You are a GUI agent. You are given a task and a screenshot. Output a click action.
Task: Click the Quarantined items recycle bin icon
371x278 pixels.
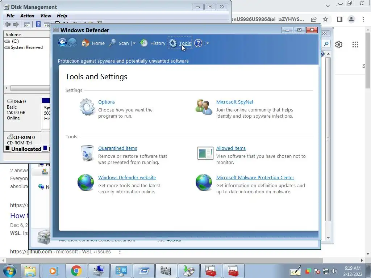coord(87,153)
